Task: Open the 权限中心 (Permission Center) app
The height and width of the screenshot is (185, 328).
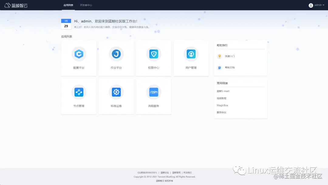Action: [153, 54]
